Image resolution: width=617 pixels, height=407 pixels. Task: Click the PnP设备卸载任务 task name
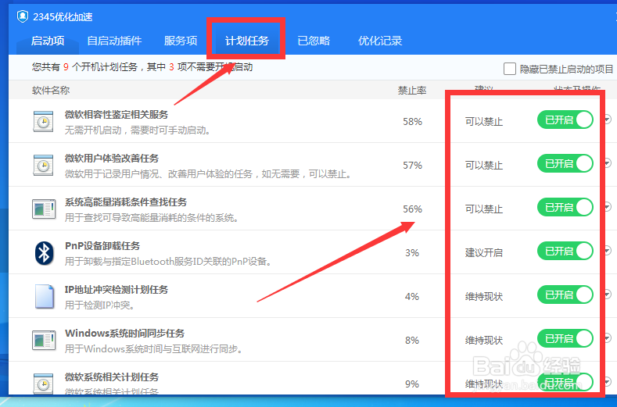click(102, 246)
